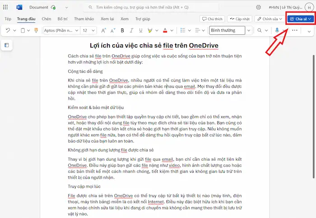Switch to Chèn tab
The image size is (316, 218).
(46, 19)
